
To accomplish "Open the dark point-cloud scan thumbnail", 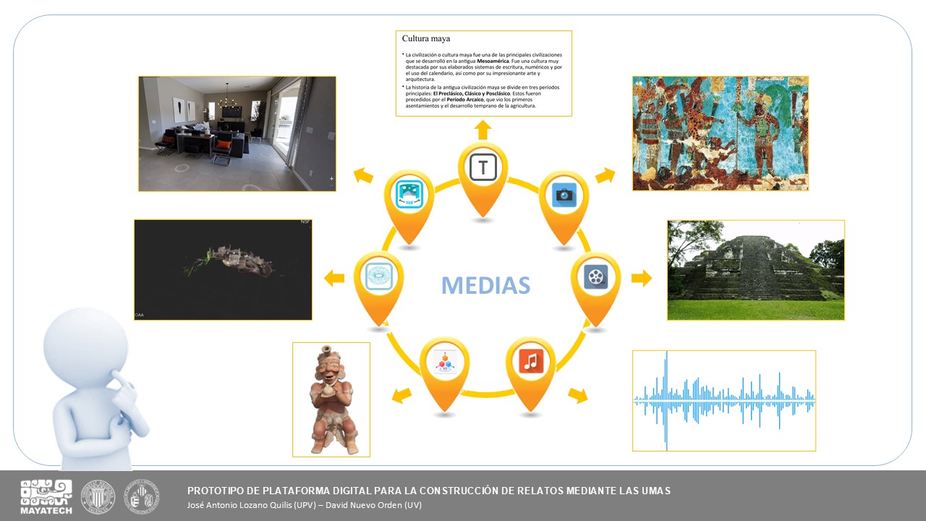I will (223, 269).
